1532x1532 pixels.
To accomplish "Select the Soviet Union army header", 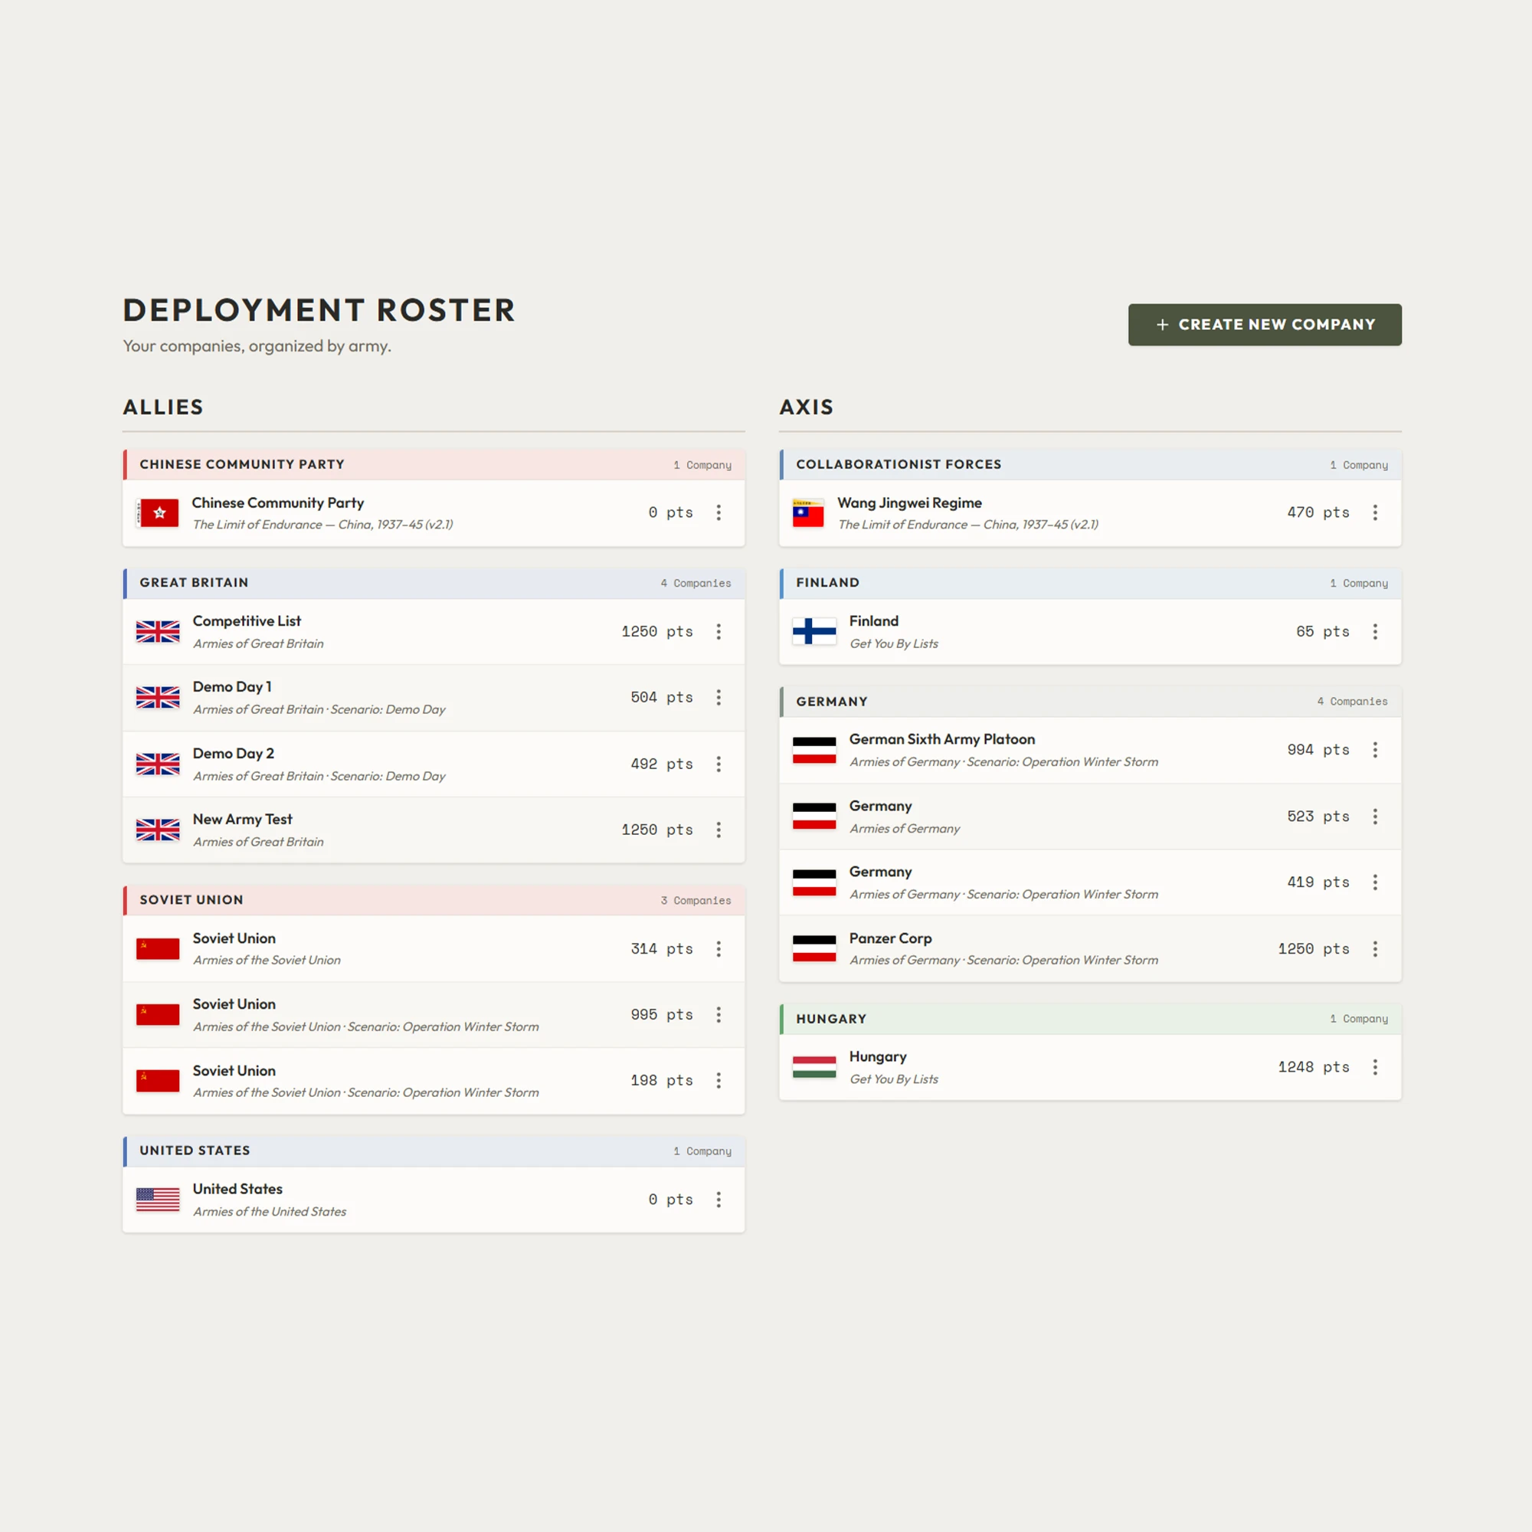I will click(x=434, y=900).
